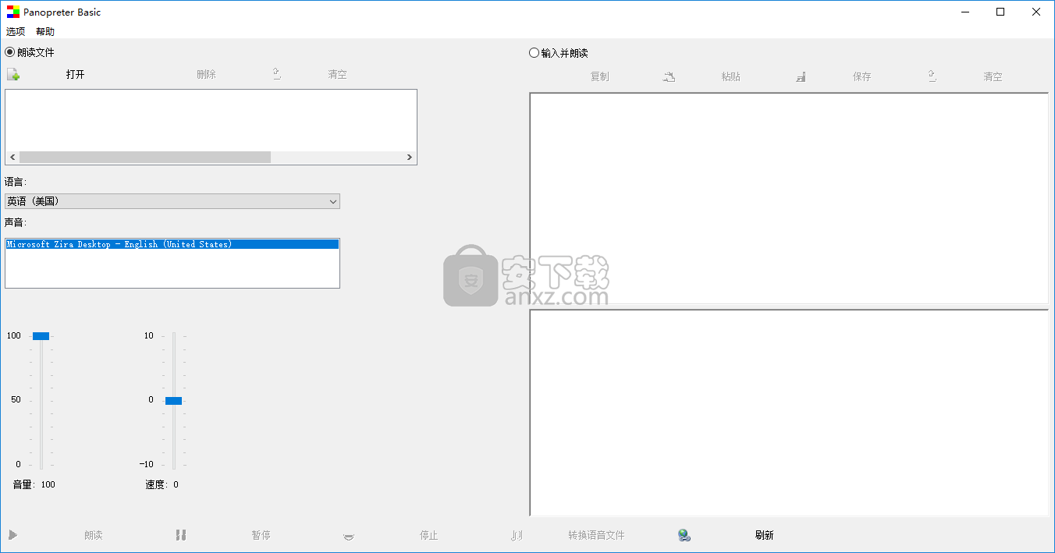This screenshot has height=553, width=1055.
Task: Click the stop icon next to 停止
Action: tap(349, 536)
